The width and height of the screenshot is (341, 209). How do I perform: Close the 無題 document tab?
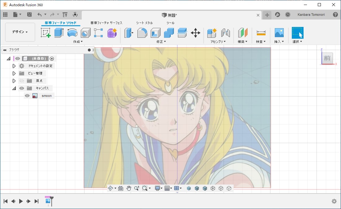(258, 15)
